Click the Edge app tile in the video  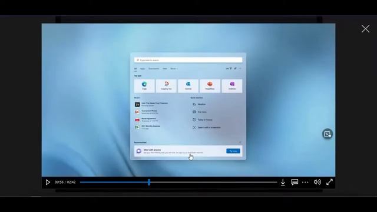[x=144, y=86]
